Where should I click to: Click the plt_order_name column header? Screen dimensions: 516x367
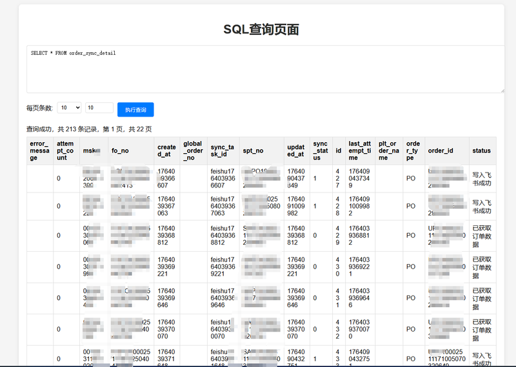[388, 151]
